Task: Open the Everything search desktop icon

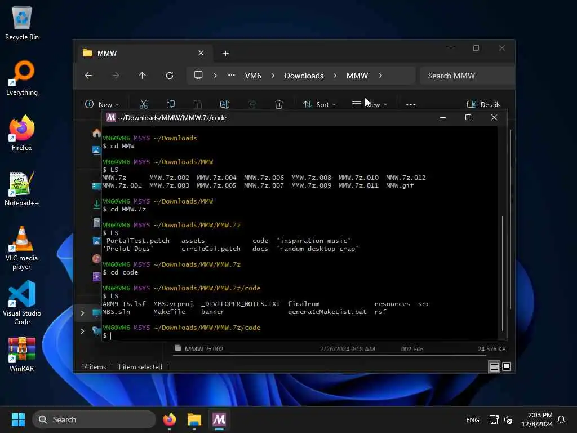Action: coord(22,78)
